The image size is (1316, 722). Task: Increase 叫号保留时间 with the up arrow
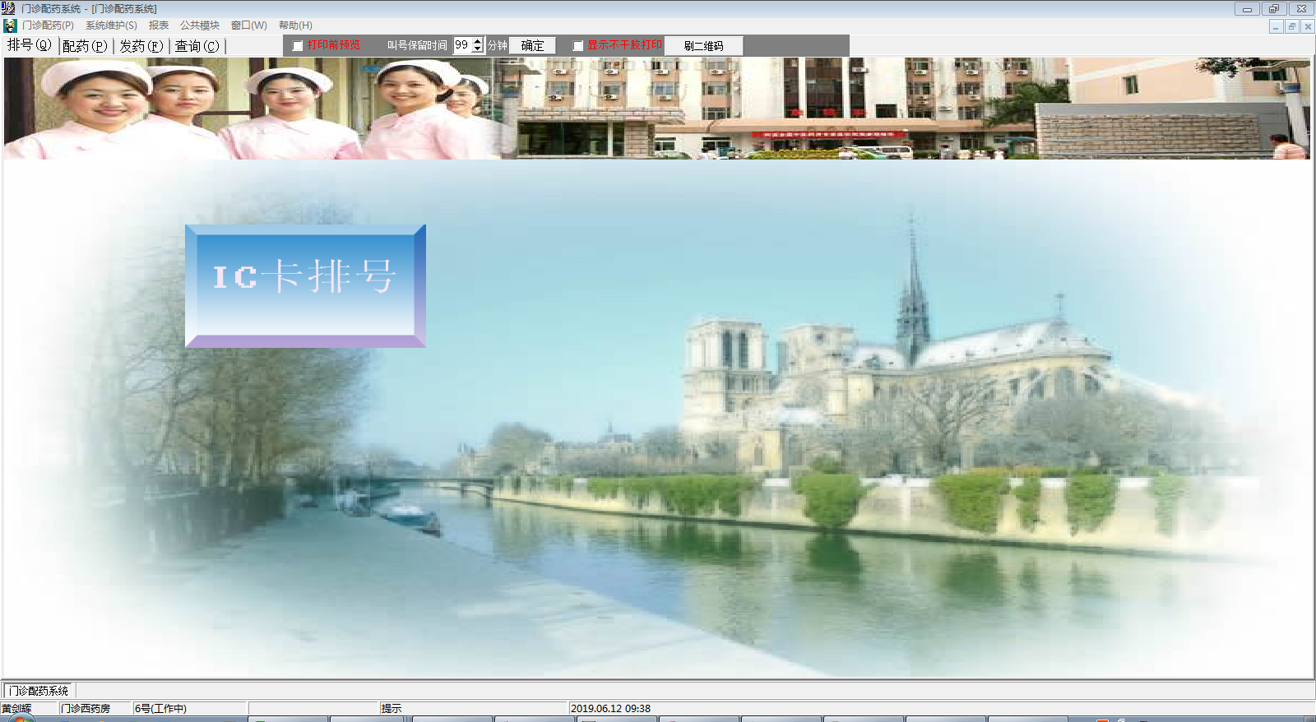pyautogui.click(x=478, y=41)
